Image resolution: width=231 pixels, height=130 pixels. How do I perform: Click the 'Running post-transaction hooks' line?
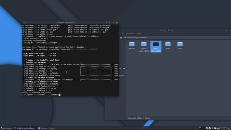point(42,82)
